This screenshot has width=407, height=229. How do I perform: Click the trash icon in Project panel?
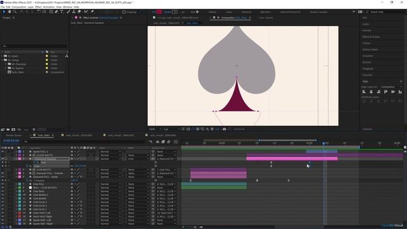[34, 130]
